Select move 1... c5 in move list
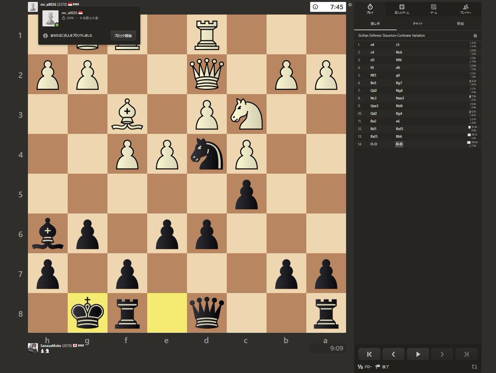This screenshot has height=373, width=496. [398, 45]
